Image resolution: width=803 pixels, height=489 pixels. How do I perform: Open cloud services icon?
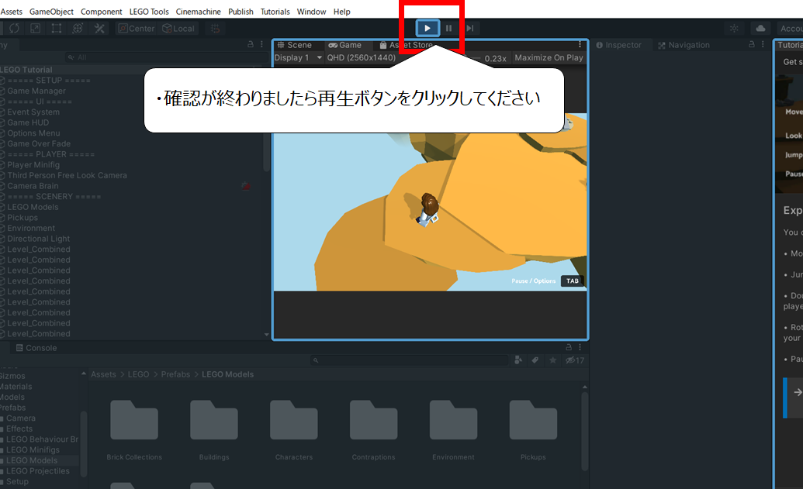761,29
